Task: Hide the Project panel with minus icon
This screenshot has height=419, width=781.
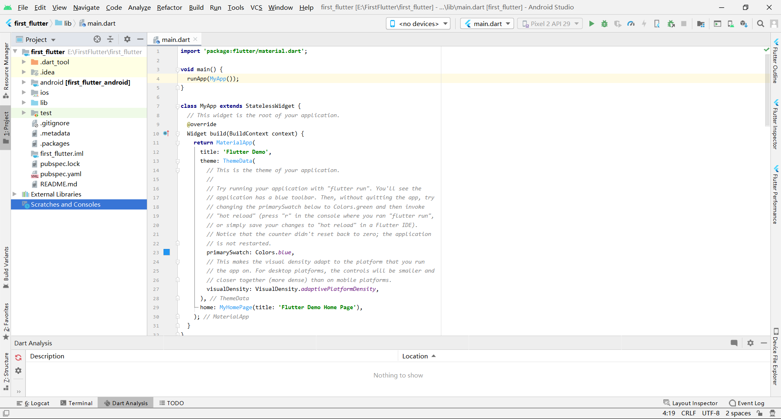Action: [140, 39]
